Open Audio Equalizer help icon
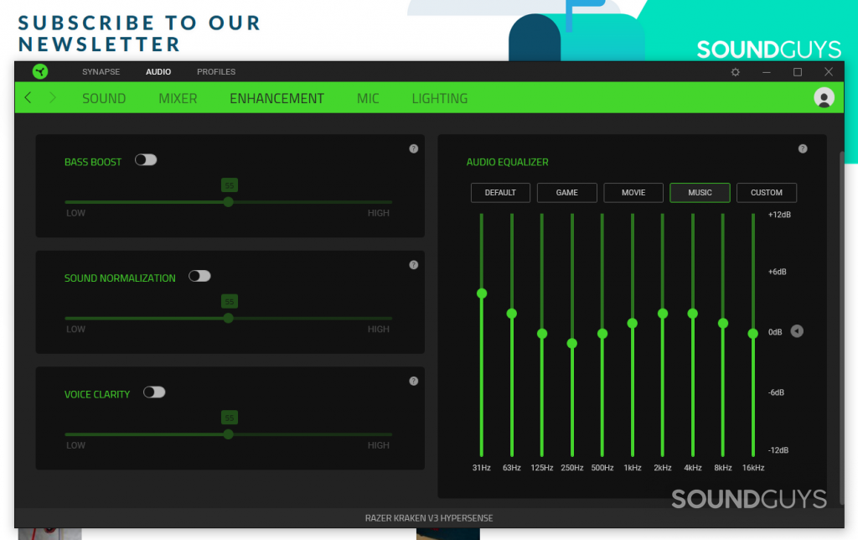 pos(803,148)
